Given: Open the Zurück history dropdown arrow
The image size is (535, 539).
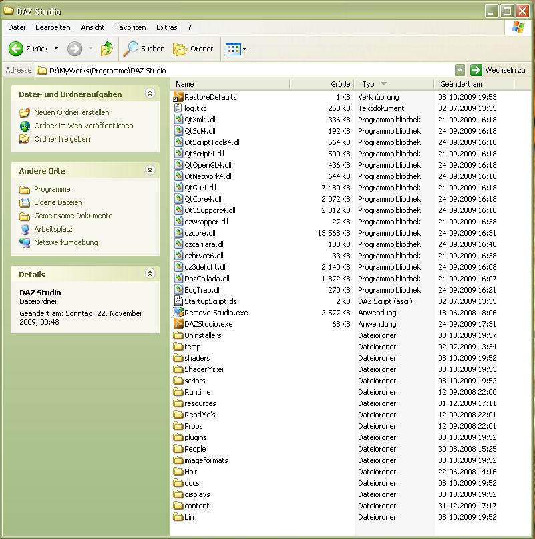Looking at the screenshot, I should [56, 49].
